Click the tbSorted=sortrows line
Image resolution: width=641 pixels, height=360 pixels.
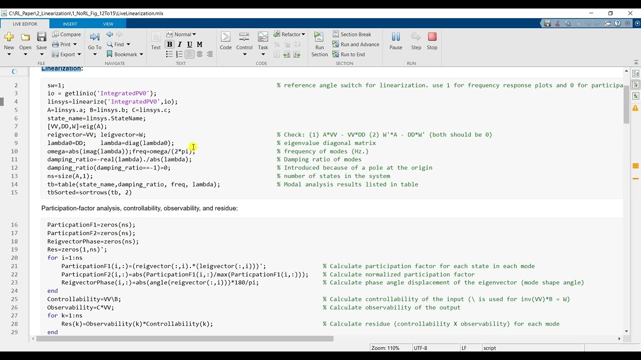click(90, 192)
